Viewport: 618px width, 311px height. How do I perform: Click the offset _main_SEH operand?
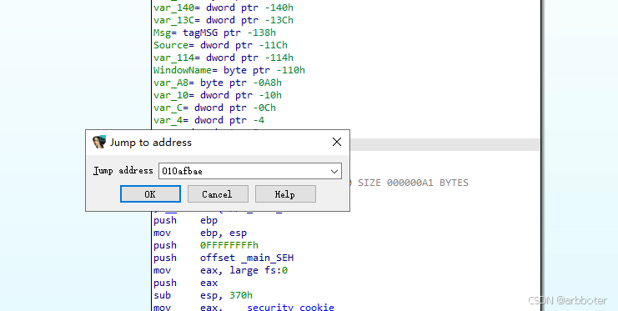[247, 258]
